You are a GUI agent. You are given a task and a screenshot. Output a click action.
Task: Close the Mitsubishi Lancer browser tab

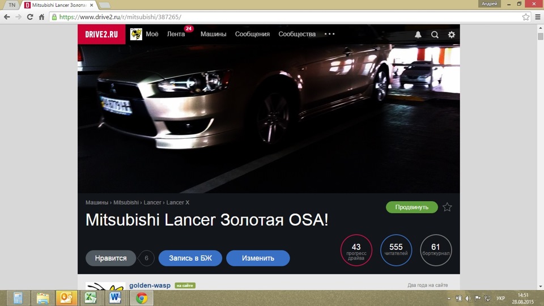(x=92, y=5)
